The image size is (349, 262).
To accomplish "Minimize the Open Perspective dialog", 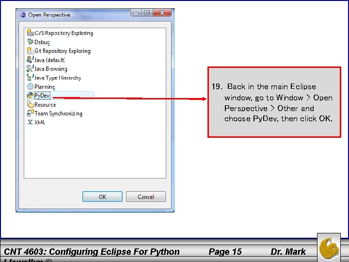I will (136, 13).
